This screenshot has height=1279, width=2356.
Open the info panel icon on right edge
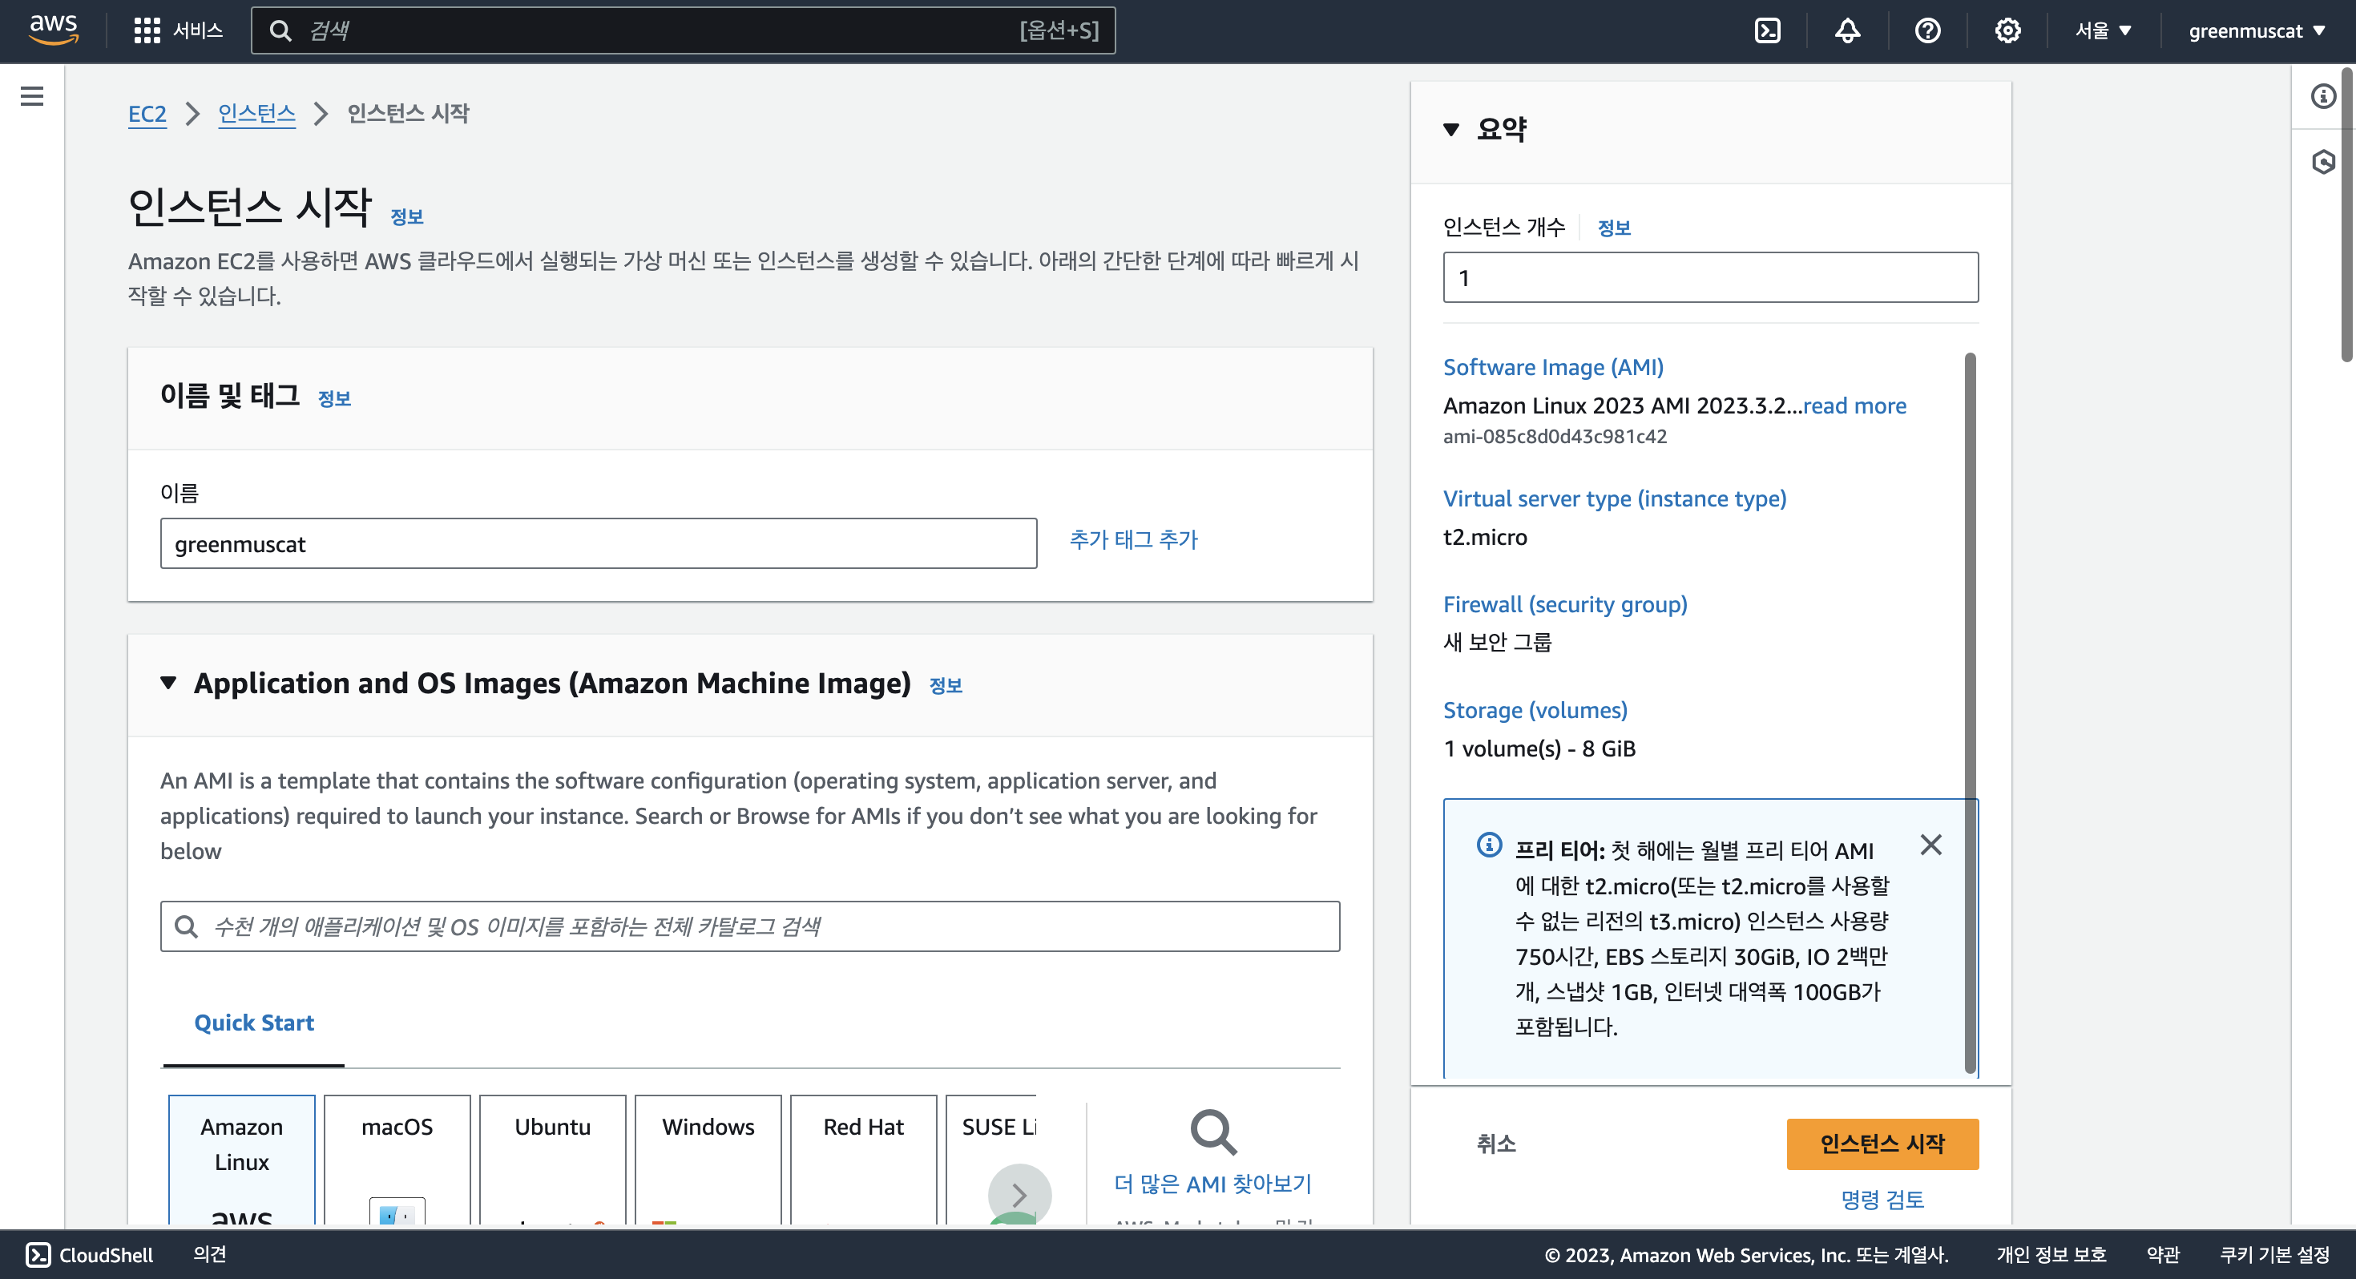[2323, 96]
